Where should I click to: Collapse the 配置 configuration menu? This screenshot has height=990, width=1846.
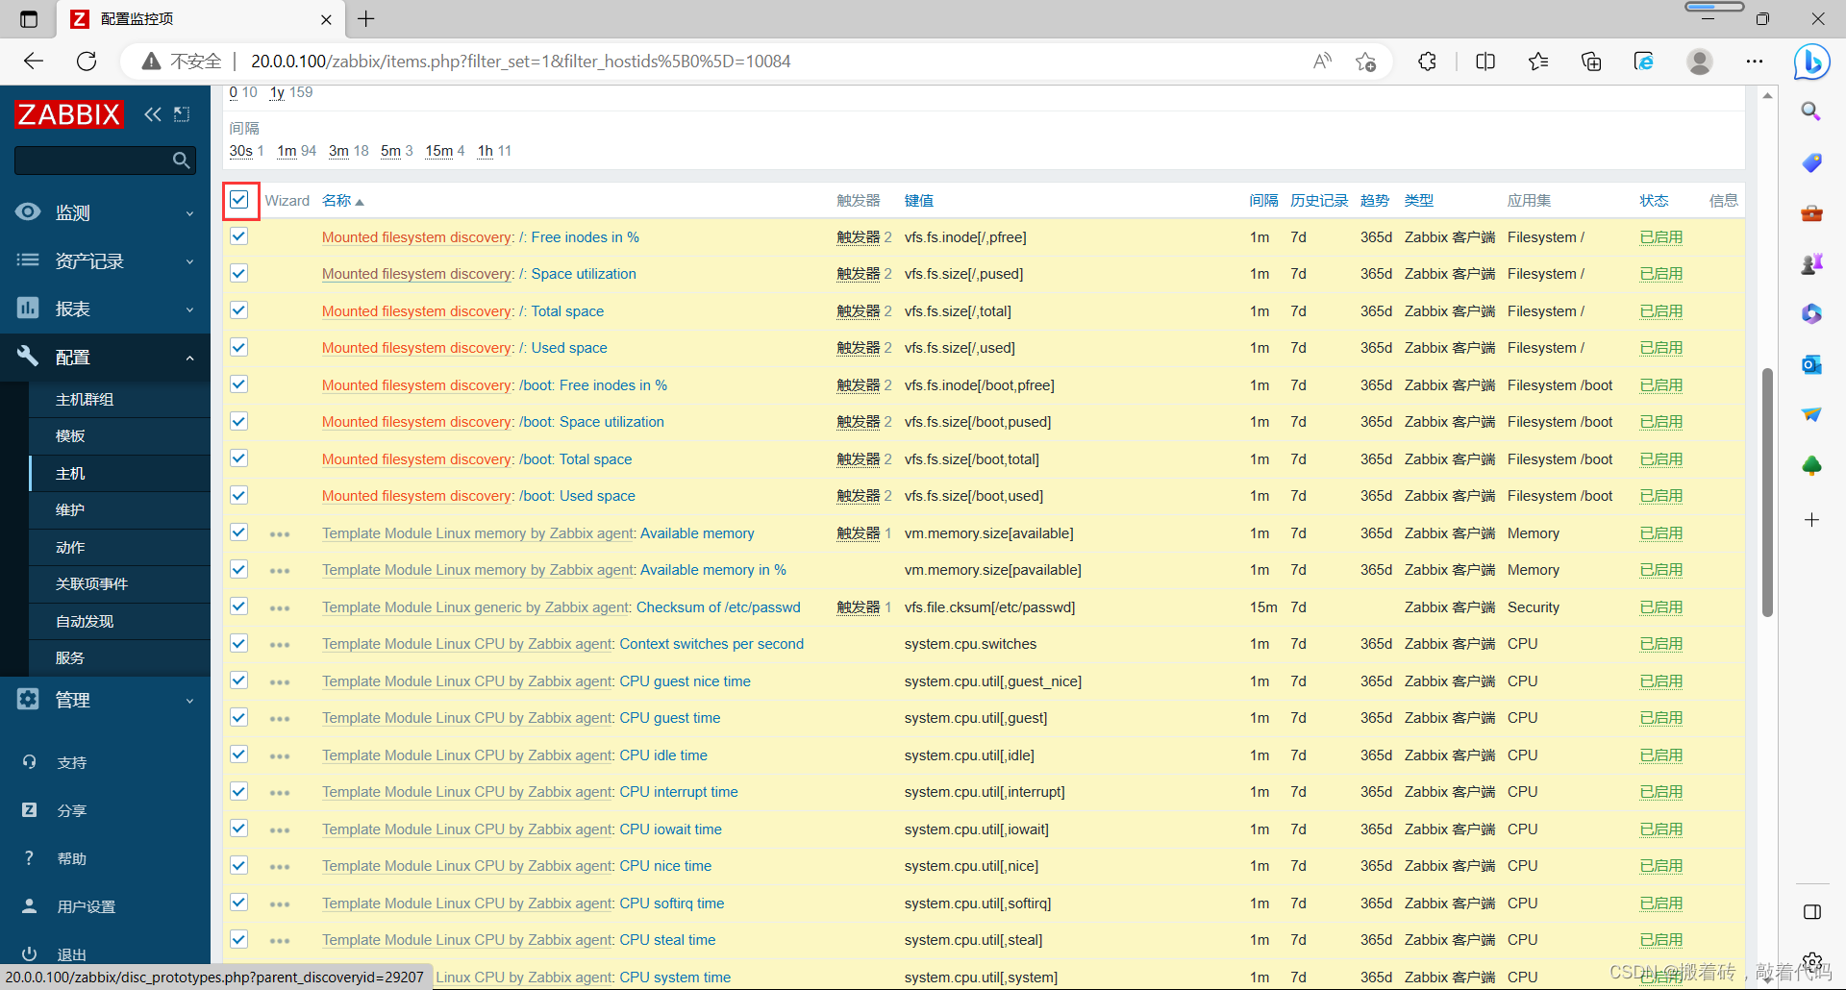click(x=105, y=357)
